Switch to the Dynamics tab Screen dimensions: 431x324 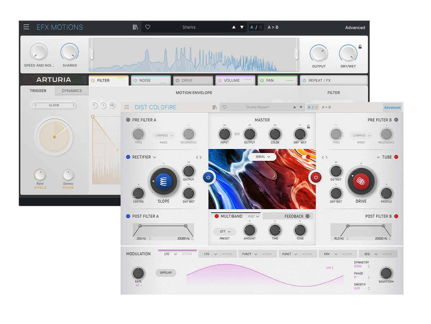(72, 91)
